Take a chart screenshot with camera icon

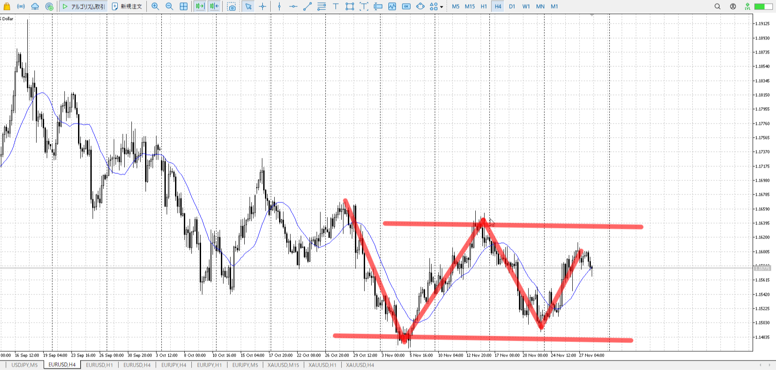(x=231, y=6)
